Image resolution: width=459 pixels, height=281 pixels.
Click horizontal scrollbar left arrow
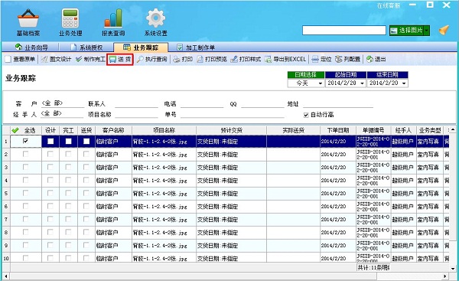pos(6,276)
